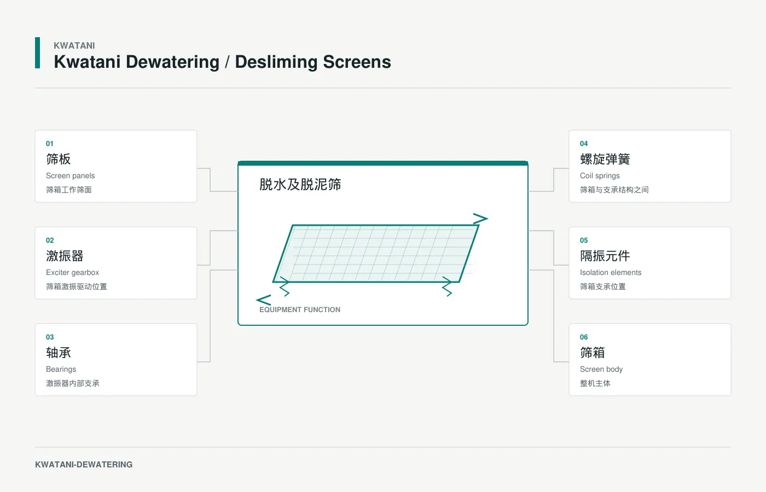Click the 'Bearings' label
The height and width of the screenshot is (492, 766).
(61, 369)
